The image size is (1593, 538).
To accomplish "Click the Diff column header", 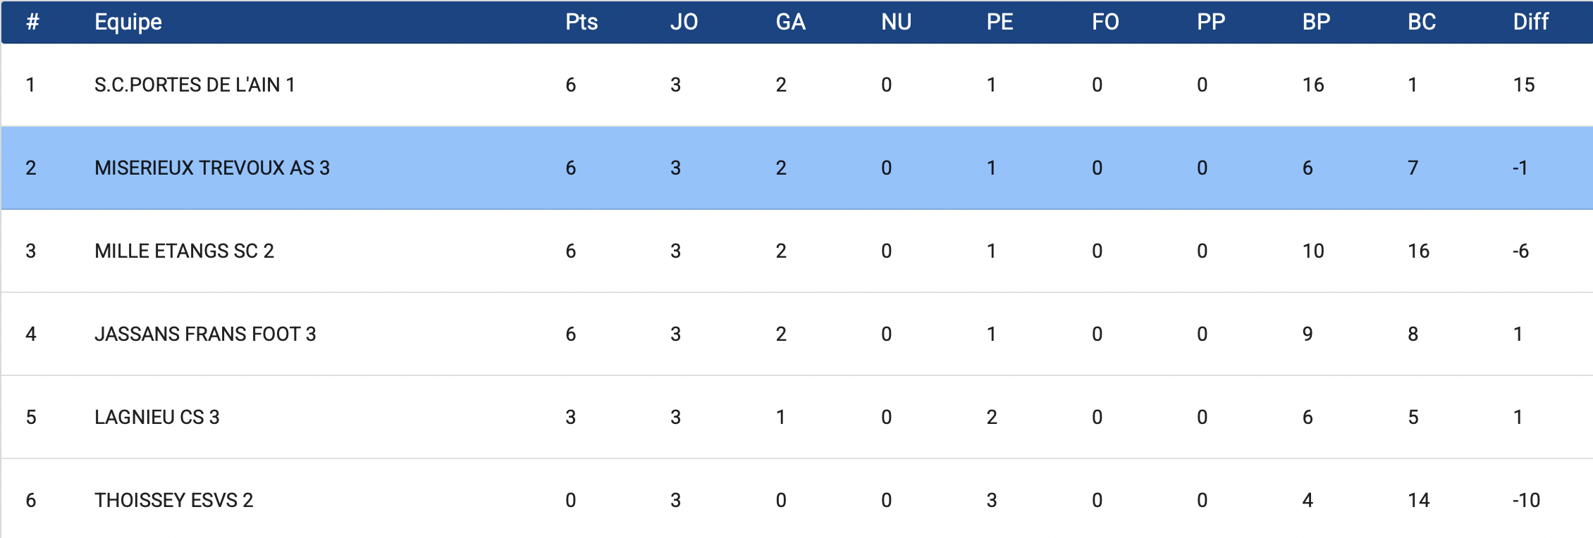I will click(1530, 22).
